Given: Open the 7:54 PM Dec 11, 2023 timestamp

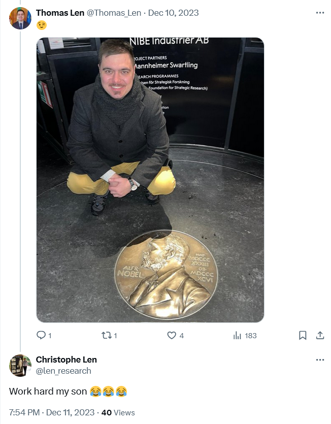Looking at the screenshot, I should pos(52,412).
